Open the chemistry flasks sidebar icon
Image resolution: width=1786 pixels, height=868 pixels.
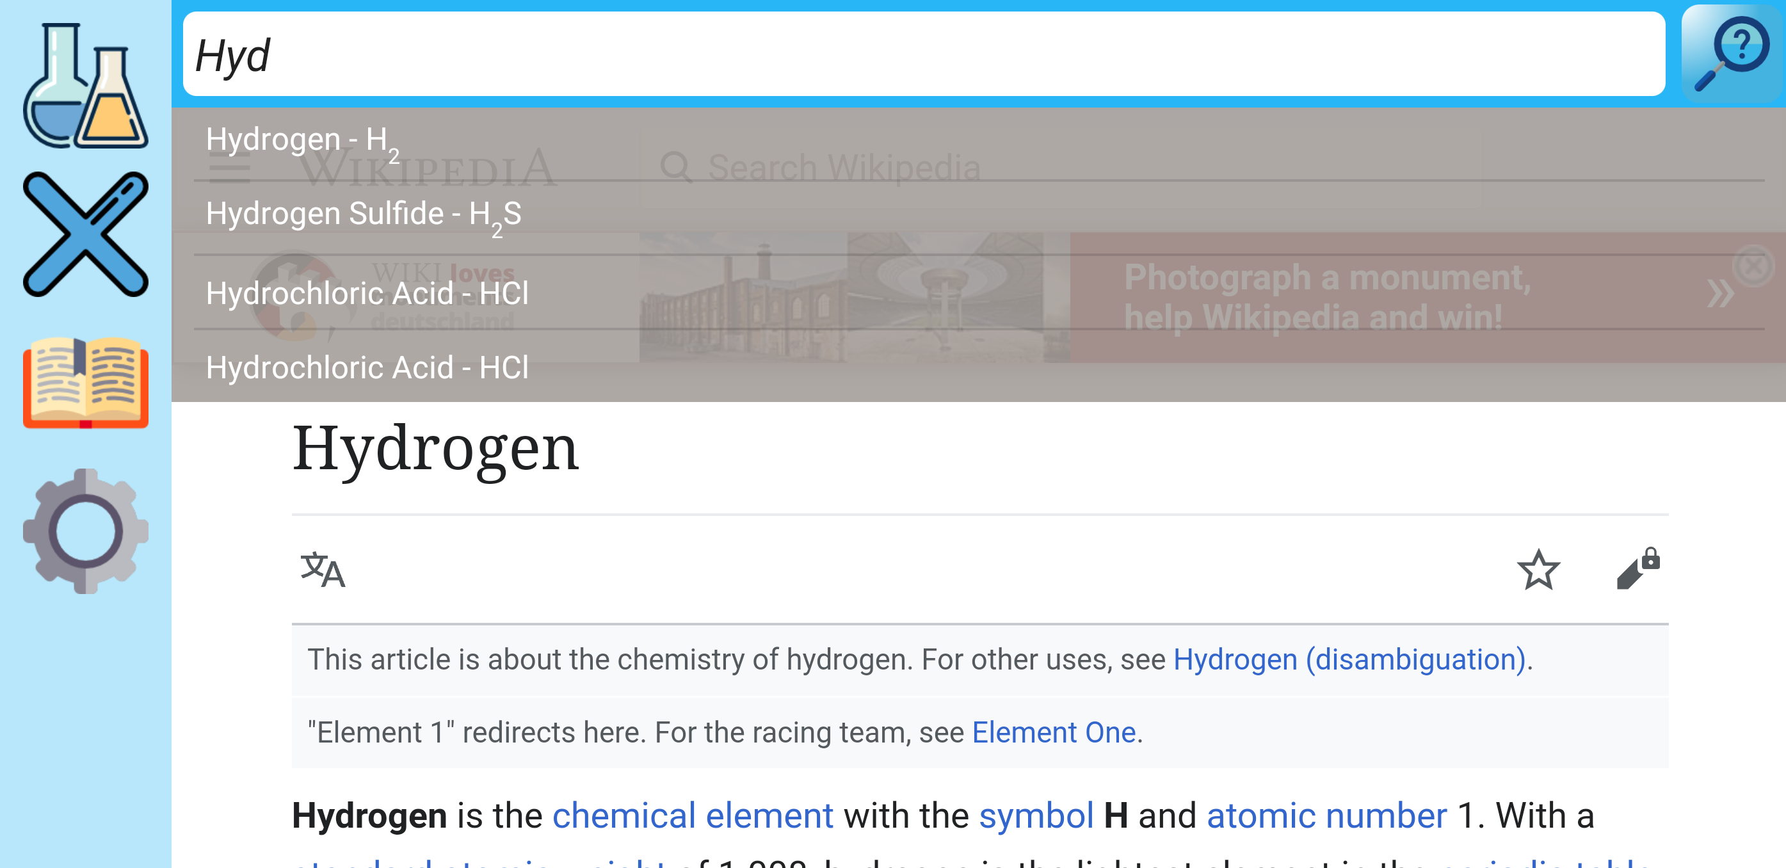[85, 86]
